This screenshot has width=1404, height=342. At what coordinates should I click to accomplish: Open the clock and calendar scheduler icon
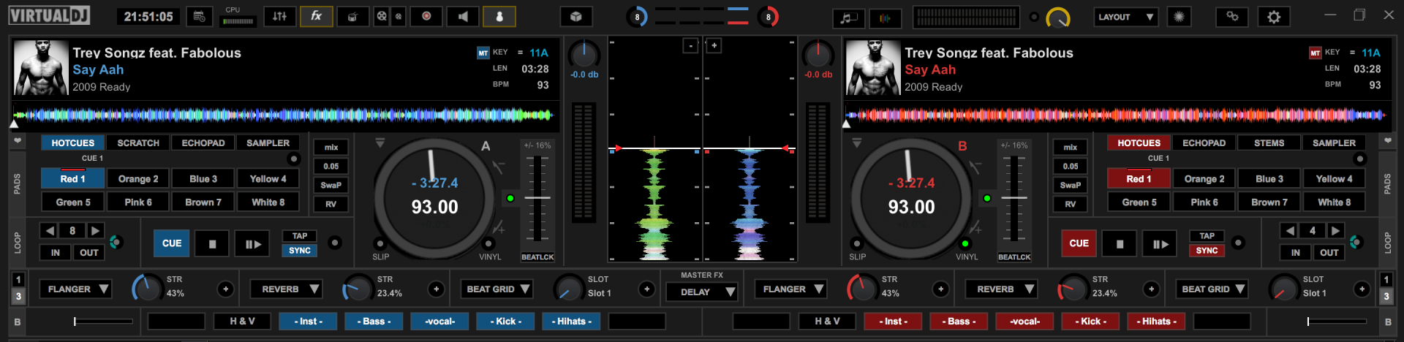coord(198,16)
